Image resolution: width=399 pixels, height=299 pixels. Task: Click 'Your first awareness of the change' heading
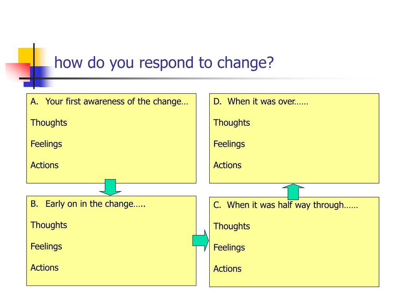tap(117, 102)
